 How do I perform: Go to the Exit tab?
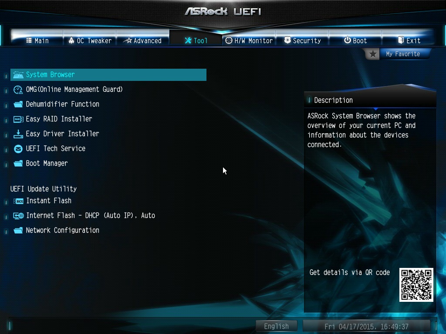tap(409, 40)
